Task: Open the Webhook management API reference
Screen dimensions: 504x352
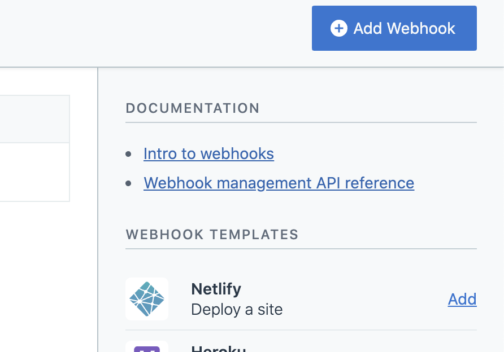Action: 279,183
